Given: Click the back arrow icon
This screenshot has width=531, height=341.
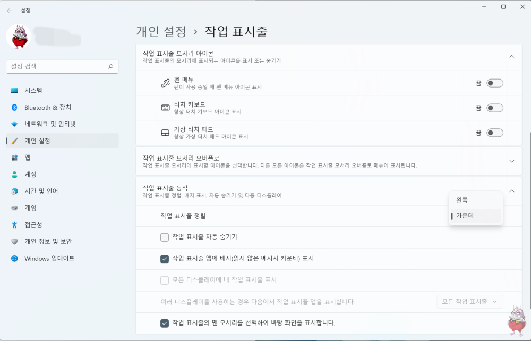Looking at the screenshot, I should [9, 11].
